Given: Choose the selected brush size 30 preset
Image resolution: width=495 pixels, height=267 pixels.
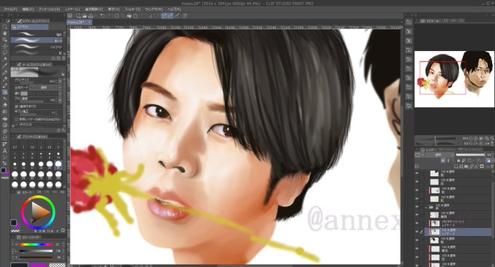Looking at the screenshot, I should pos(58,164).
